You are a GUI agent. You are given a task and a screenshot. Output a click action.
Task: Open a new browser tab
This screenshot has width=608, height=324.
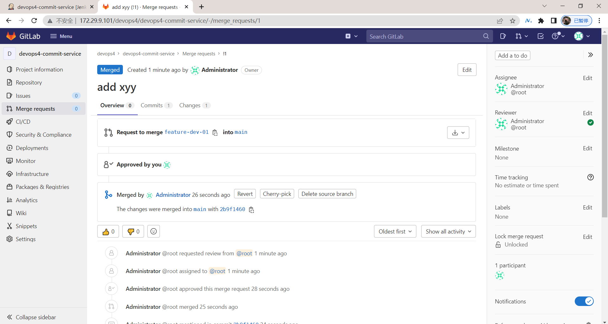click(201, 7)
